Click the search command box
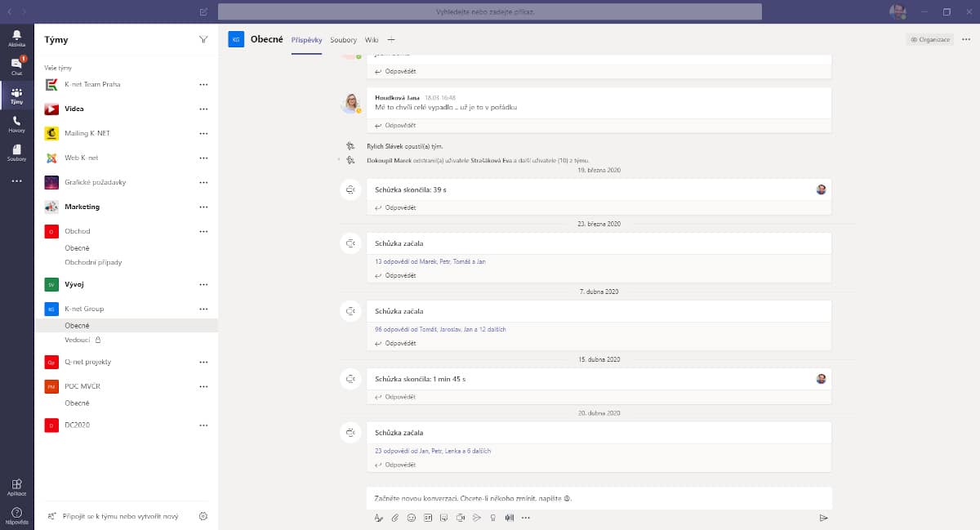Screen dimensions: 980x530 (x=490, y=12)
